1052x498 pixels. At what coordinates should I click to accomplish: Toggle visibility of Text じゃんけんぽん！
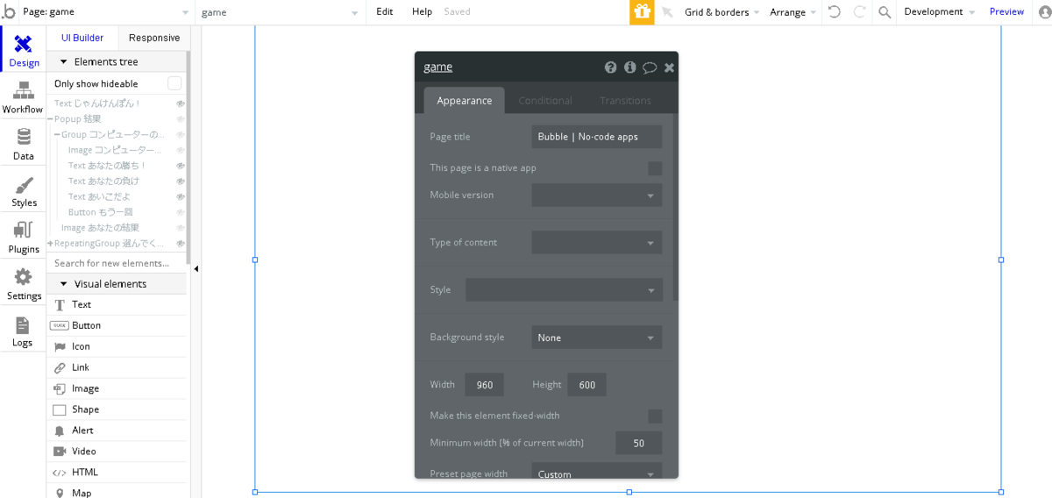tap(181, 103)
